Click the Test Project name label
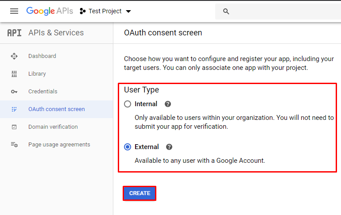 point(105,11)
